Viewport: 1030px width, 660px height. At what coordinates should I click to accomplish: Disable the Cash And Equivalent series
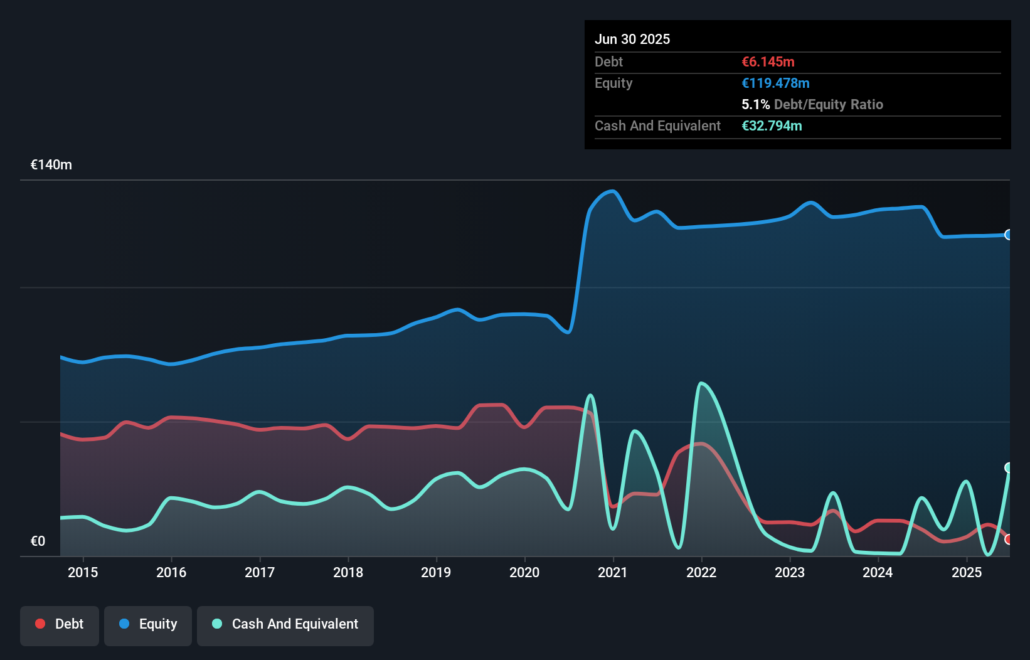click(285, 624)
